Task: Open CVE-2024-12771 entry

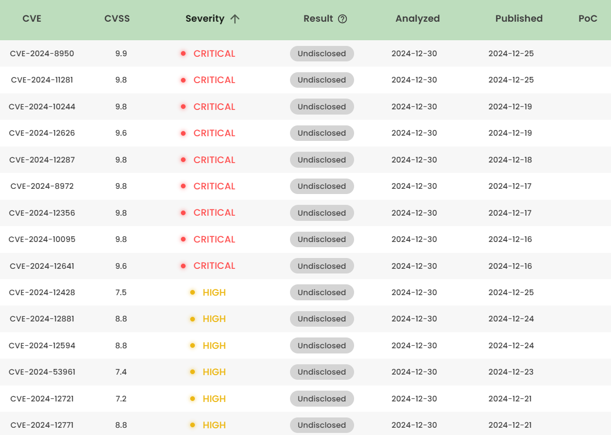Action: coord(42,425)
